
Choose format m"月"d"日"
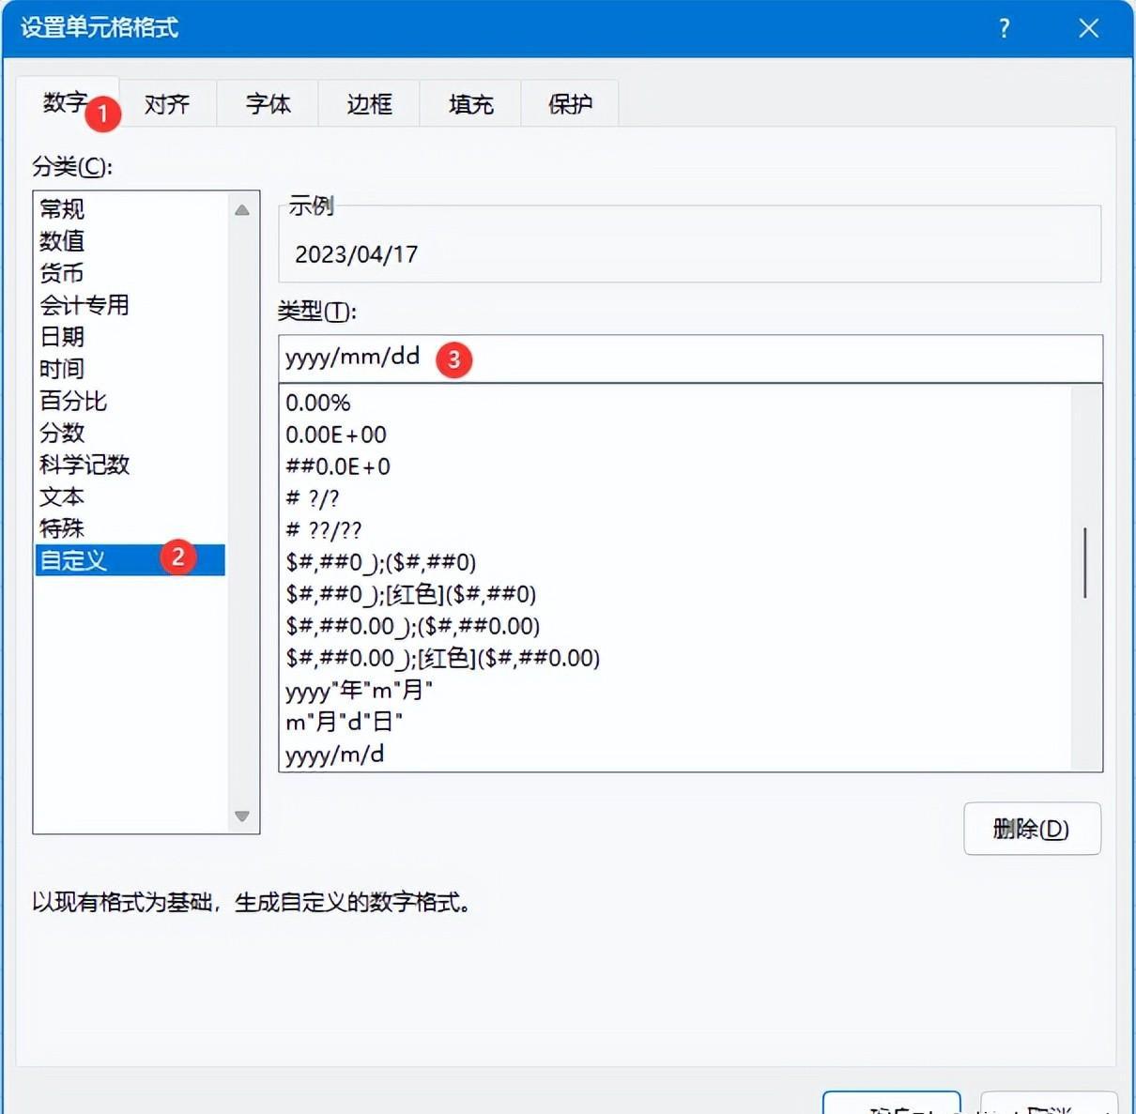(x=676, y=722)
